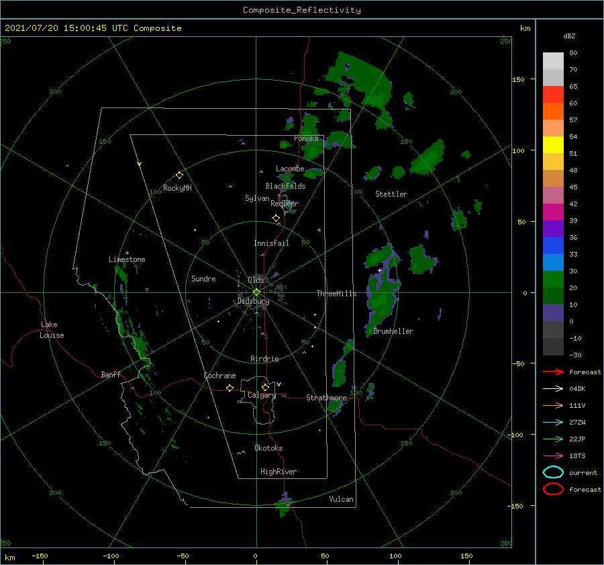604x565 pixels.
Task: Click the Limestone label
Action: point(127,259)
